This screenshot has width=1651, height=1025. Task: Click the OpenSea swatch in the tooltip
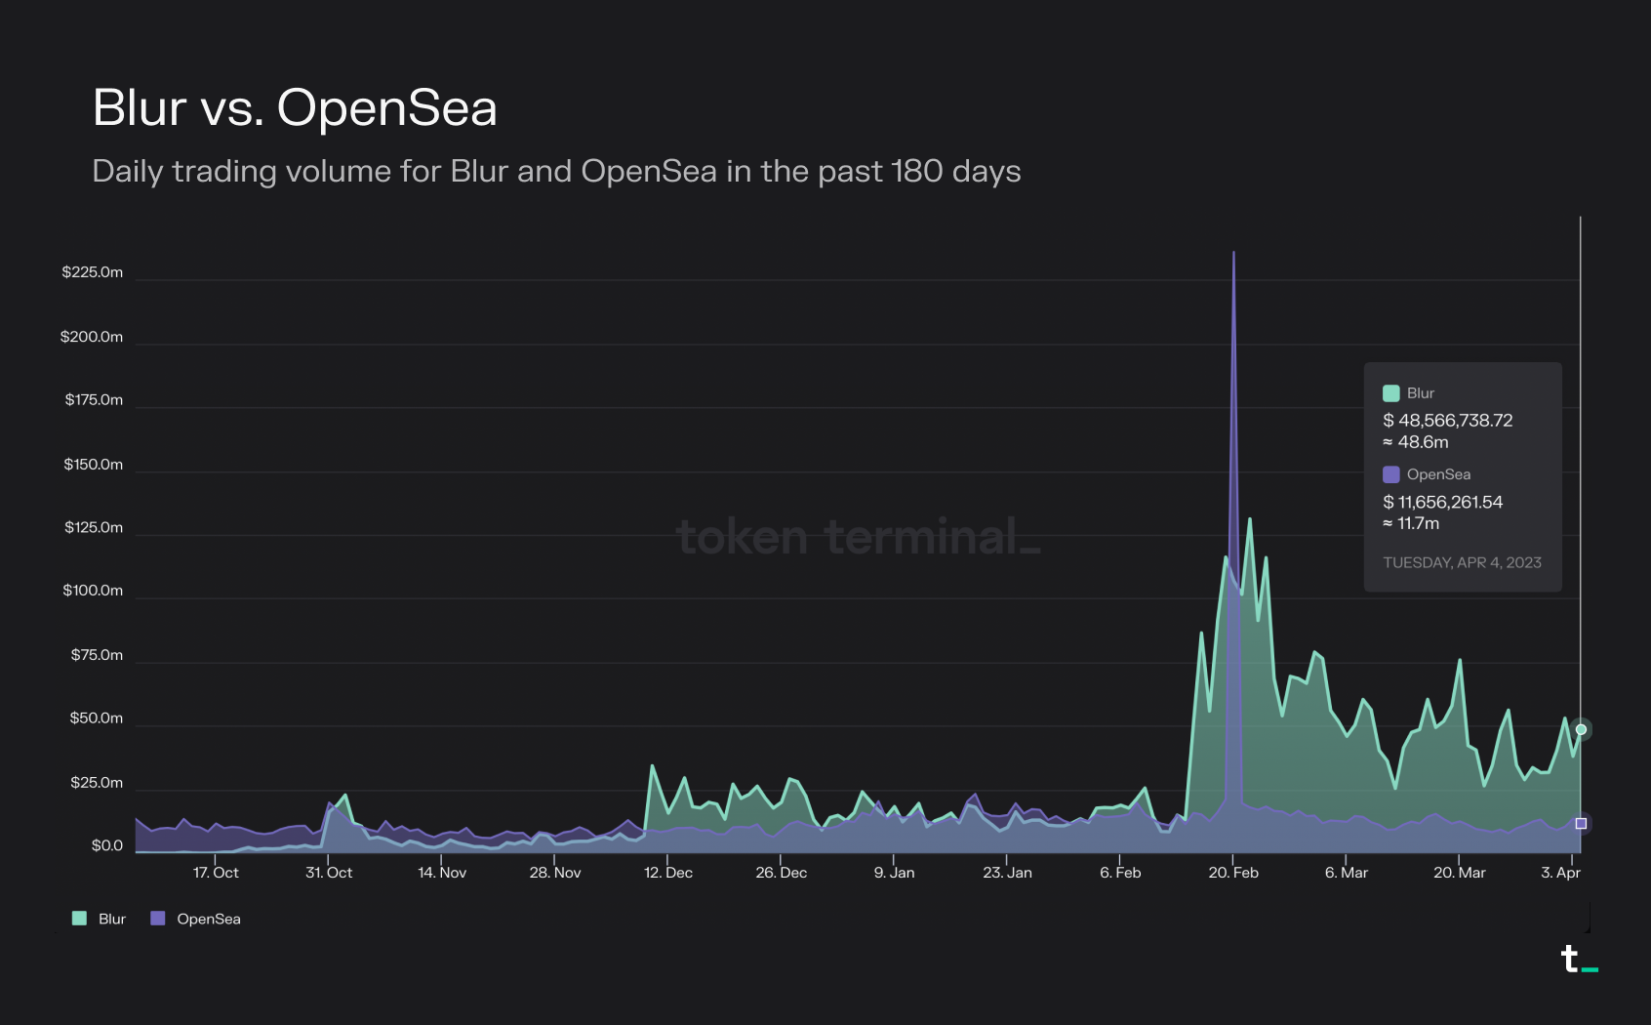(x=1391, y=474)
